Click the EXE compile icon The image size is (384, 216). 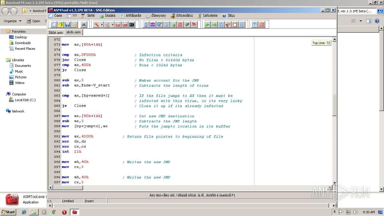click(x=118, y=25)
